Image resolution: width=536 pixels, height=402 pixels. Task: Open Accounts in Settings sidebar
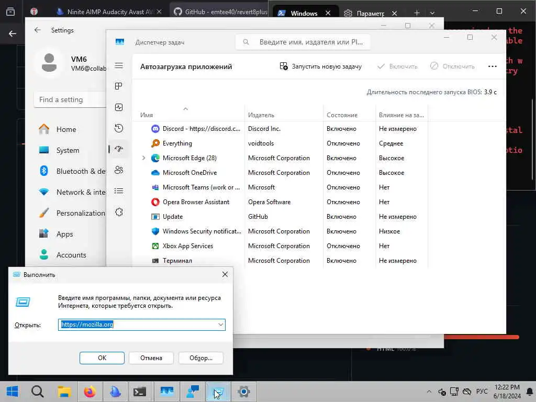click(x=71, y=255)
